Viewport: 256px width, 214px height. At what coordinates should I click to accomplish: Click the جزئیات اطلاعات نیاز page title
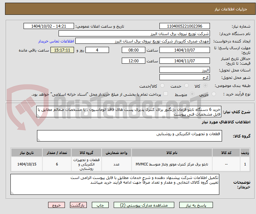click(231, 9)
